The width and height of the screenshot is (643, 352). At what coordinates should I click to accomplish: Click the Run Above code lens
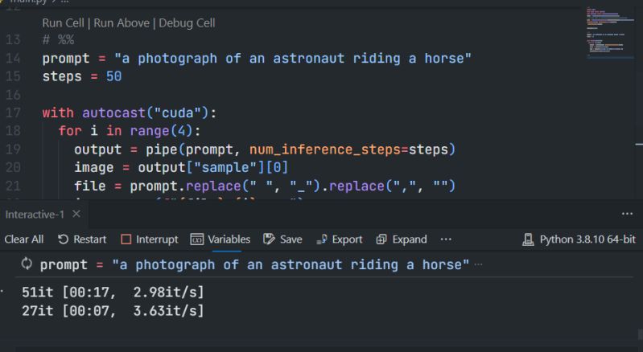click(122, 23)
